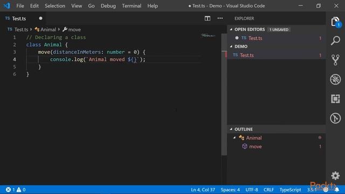Click line number 4 in gutter

[x=15, y=59]
